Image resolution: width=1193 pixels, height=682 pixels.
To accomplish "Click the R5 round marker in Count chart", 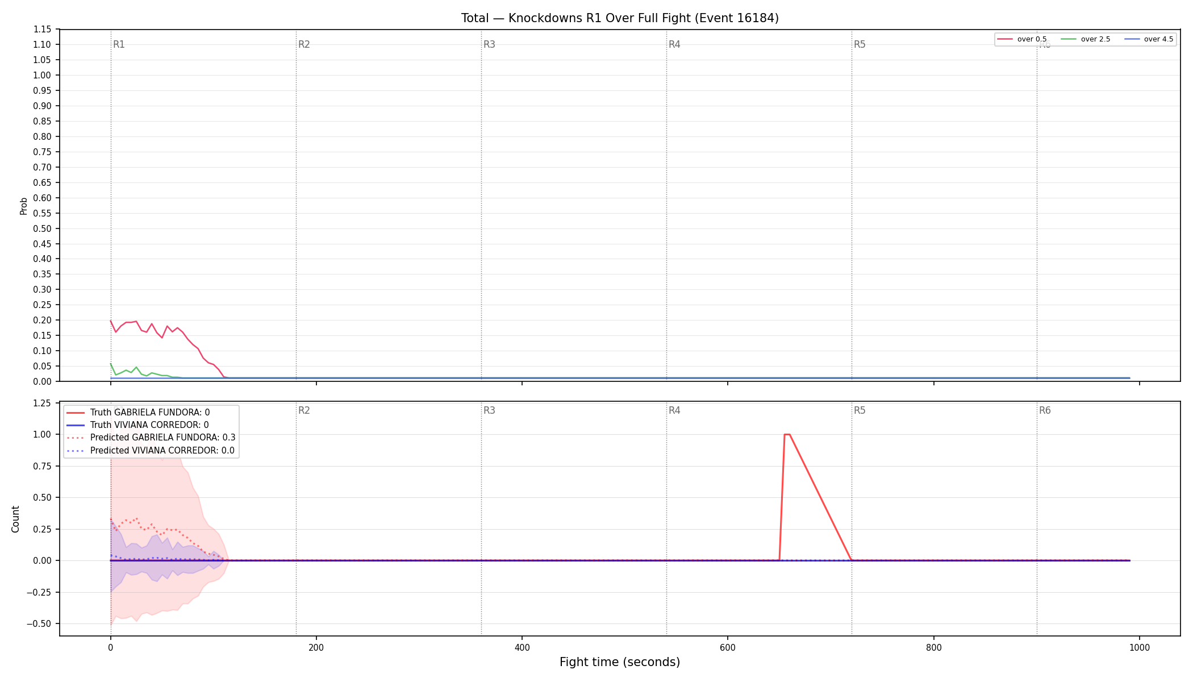I will (x=860, y=410).
